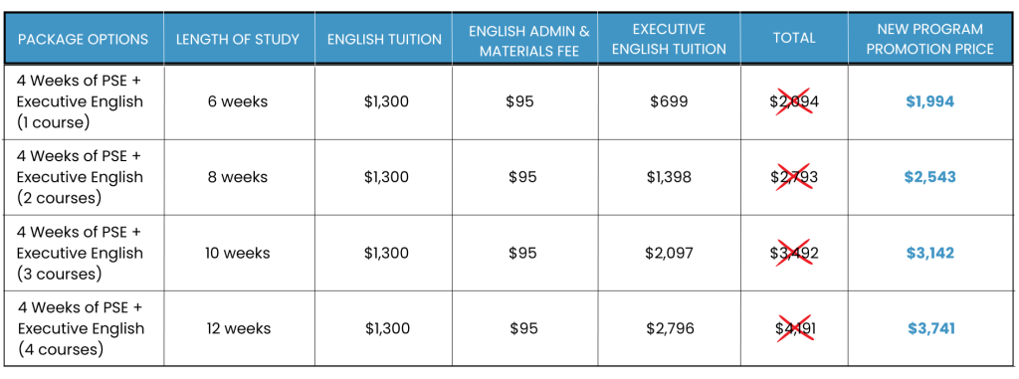Click the red X over $2,793 total

tap(795, 177)
